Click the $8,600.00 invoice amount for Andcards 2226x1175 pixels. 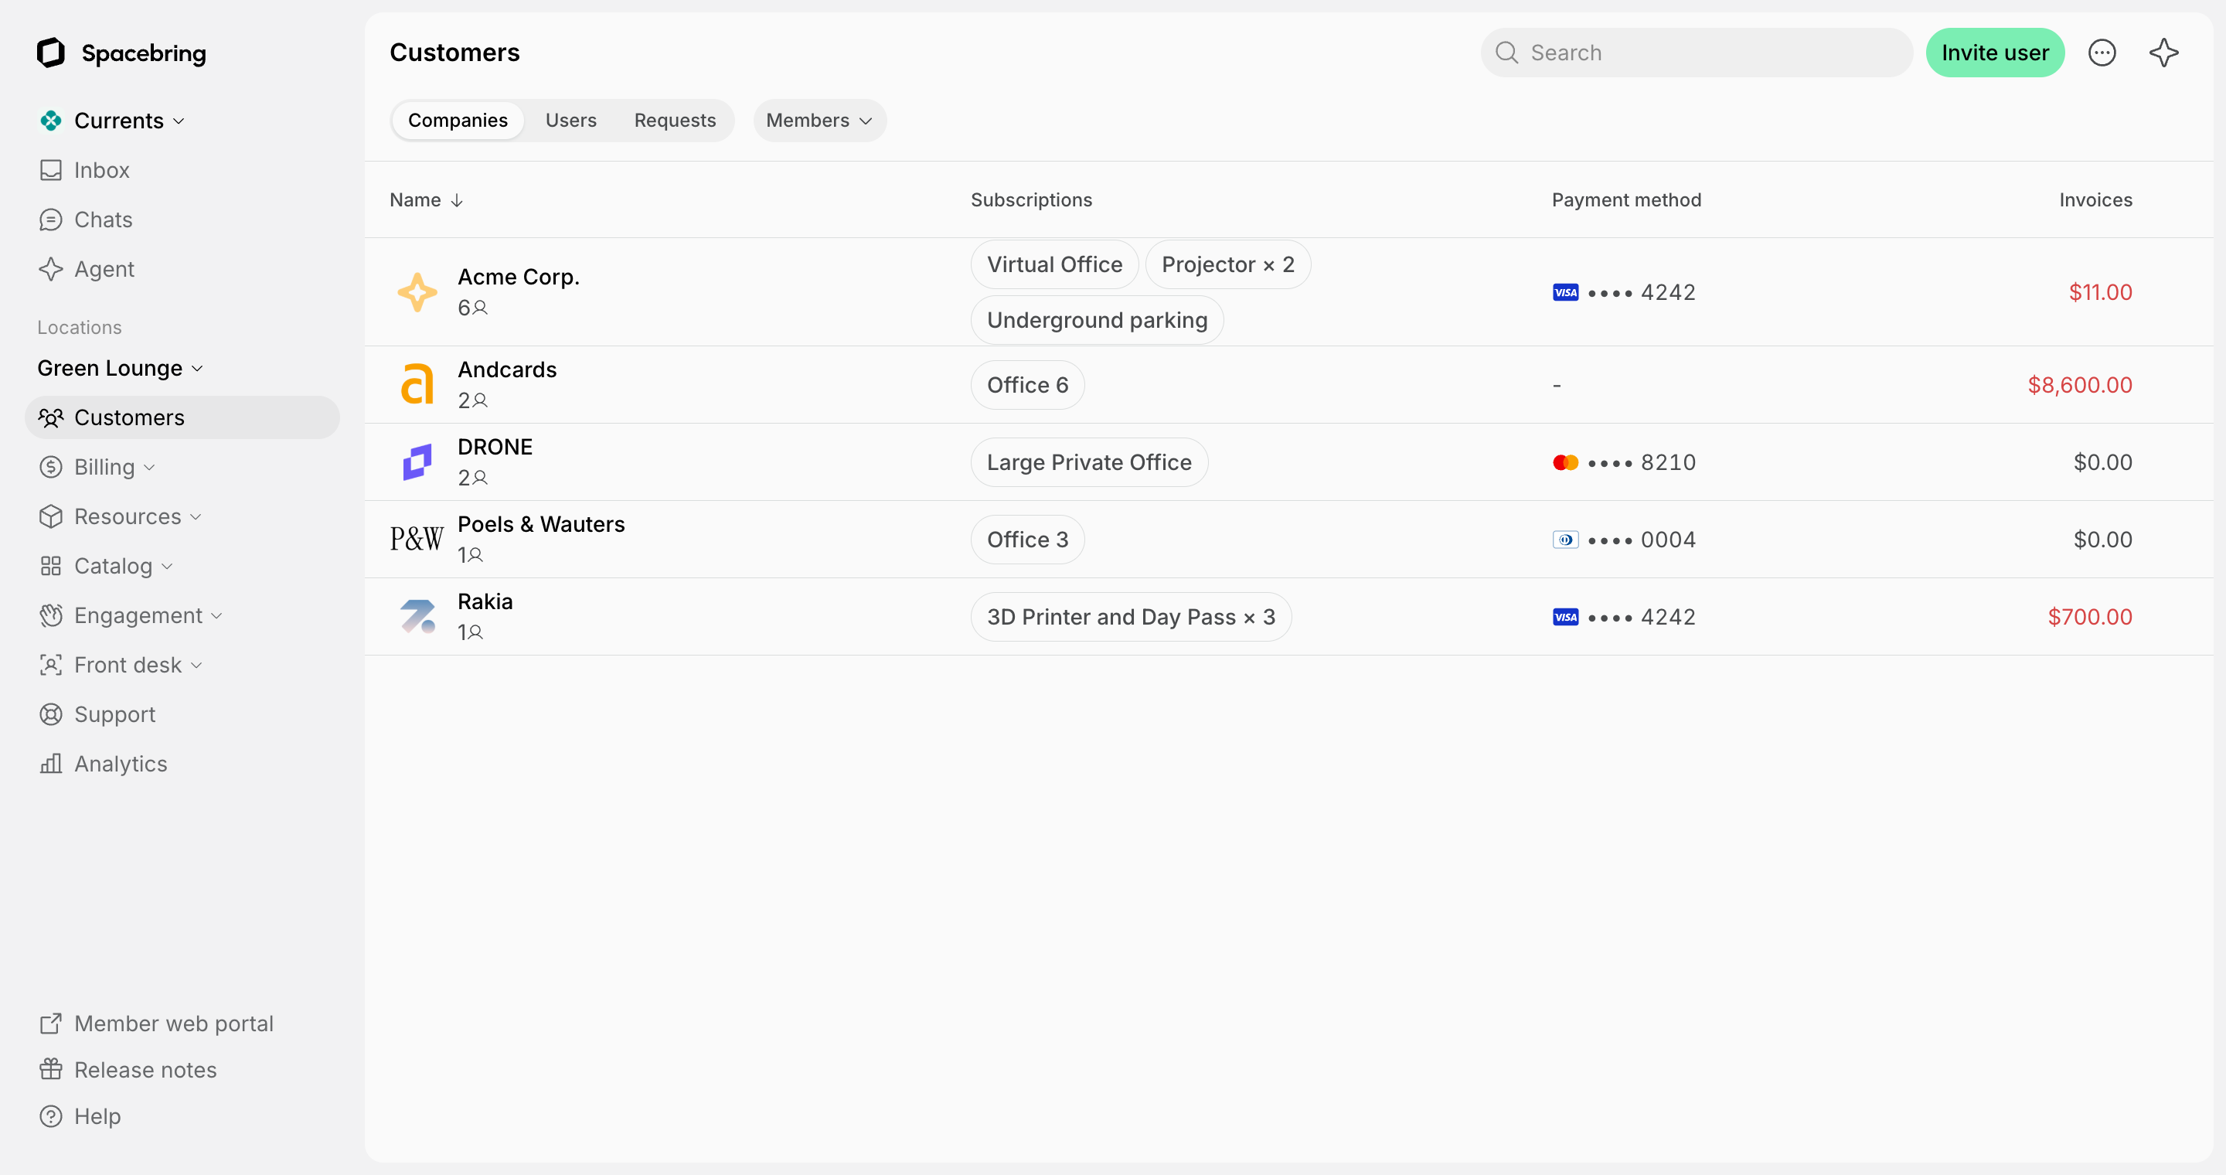click(2080, 384)
